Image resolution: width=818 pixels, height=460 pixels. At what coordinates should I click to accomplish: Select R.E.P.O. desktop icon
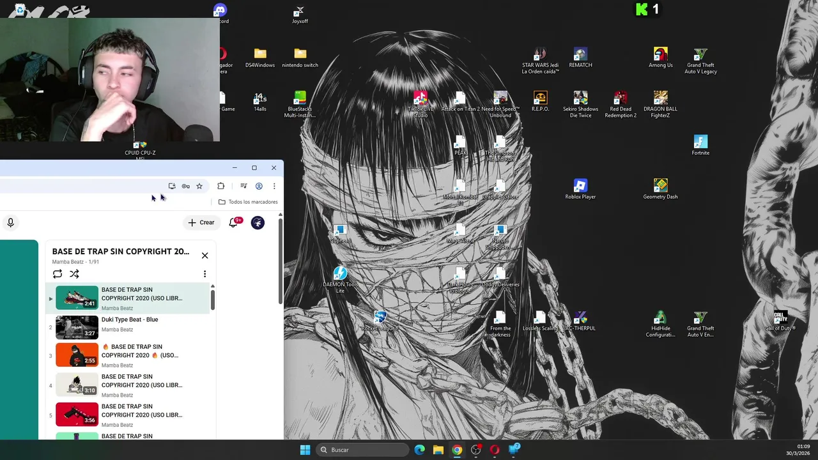(540, 102)
